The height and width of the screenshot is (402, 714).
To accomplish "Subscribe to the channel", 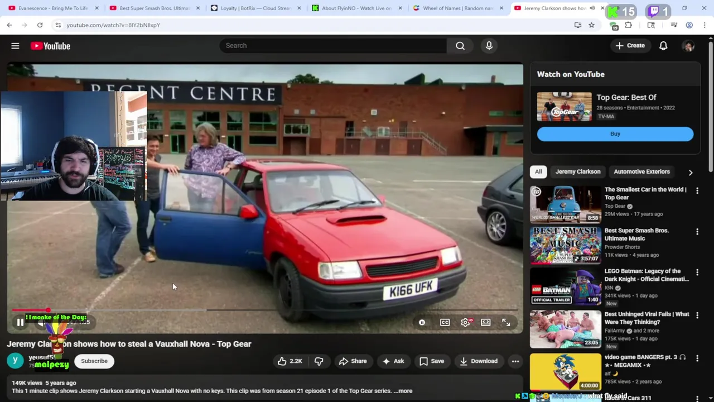I will click(x=94, y=361).
